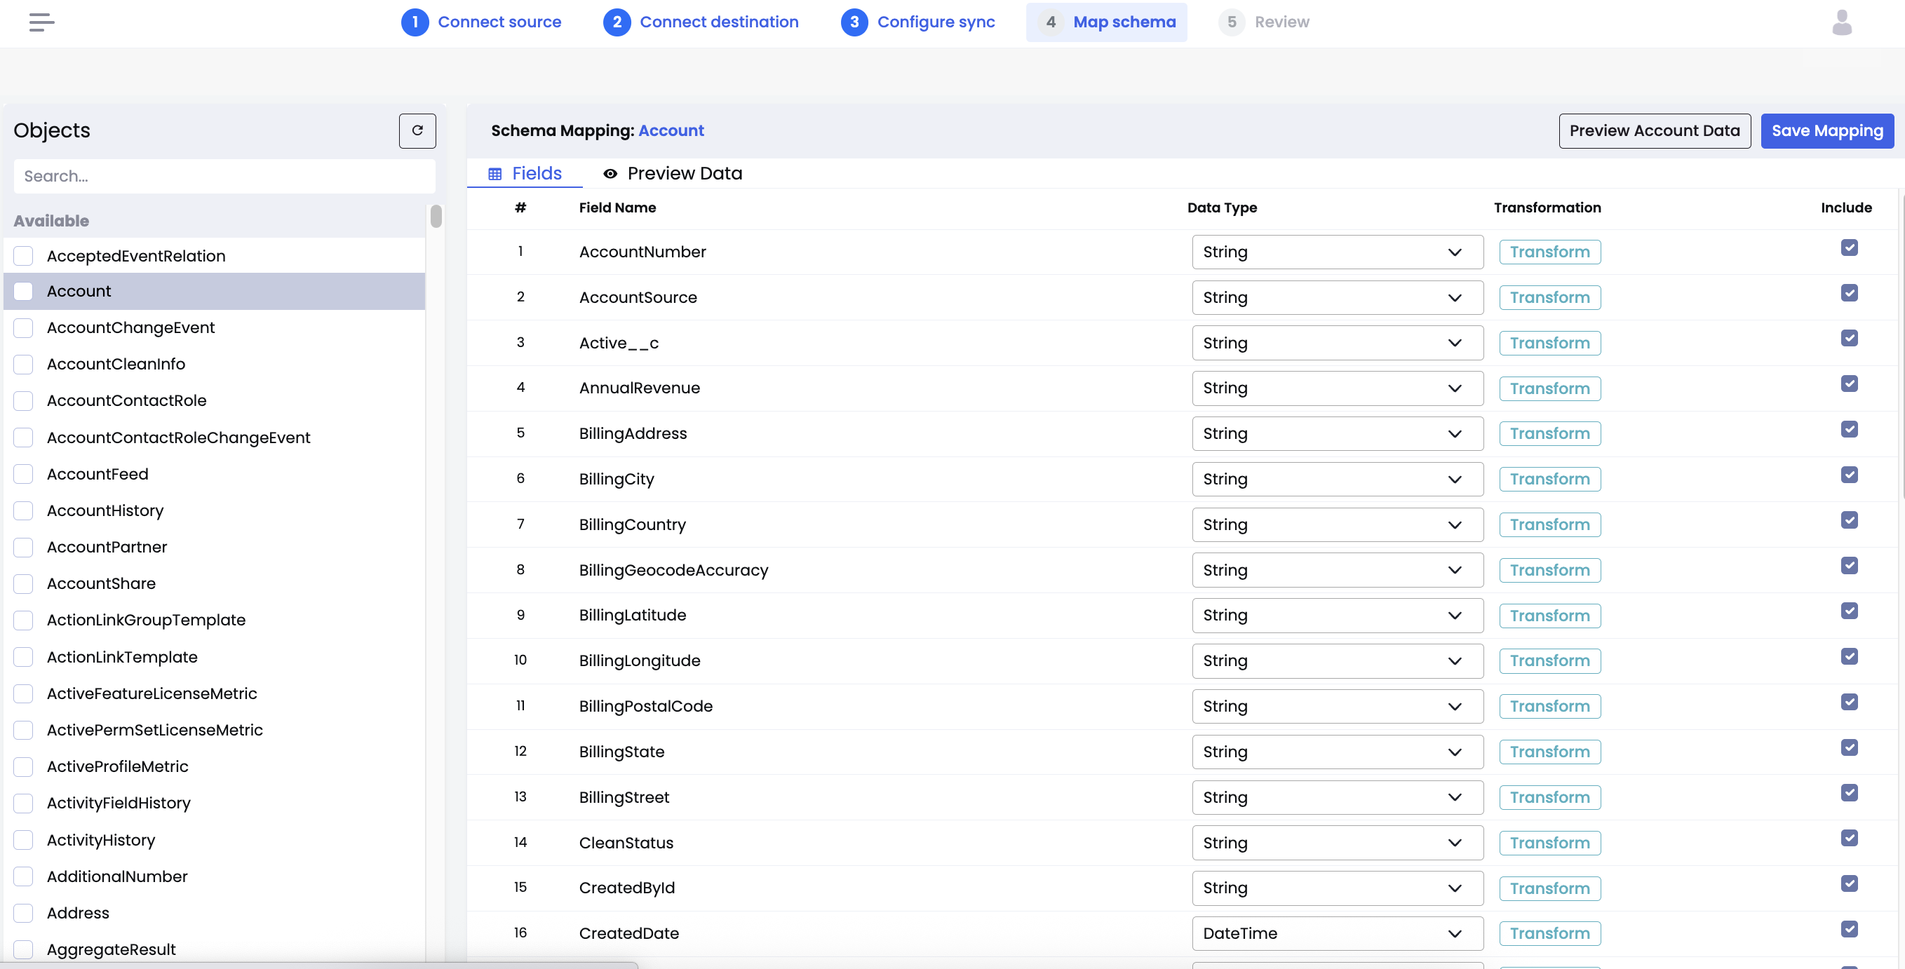Viewport: 1905px width, 969px height.
Task: Open DateTime dropdown for CreatedDate
Action: (1337, 933)
